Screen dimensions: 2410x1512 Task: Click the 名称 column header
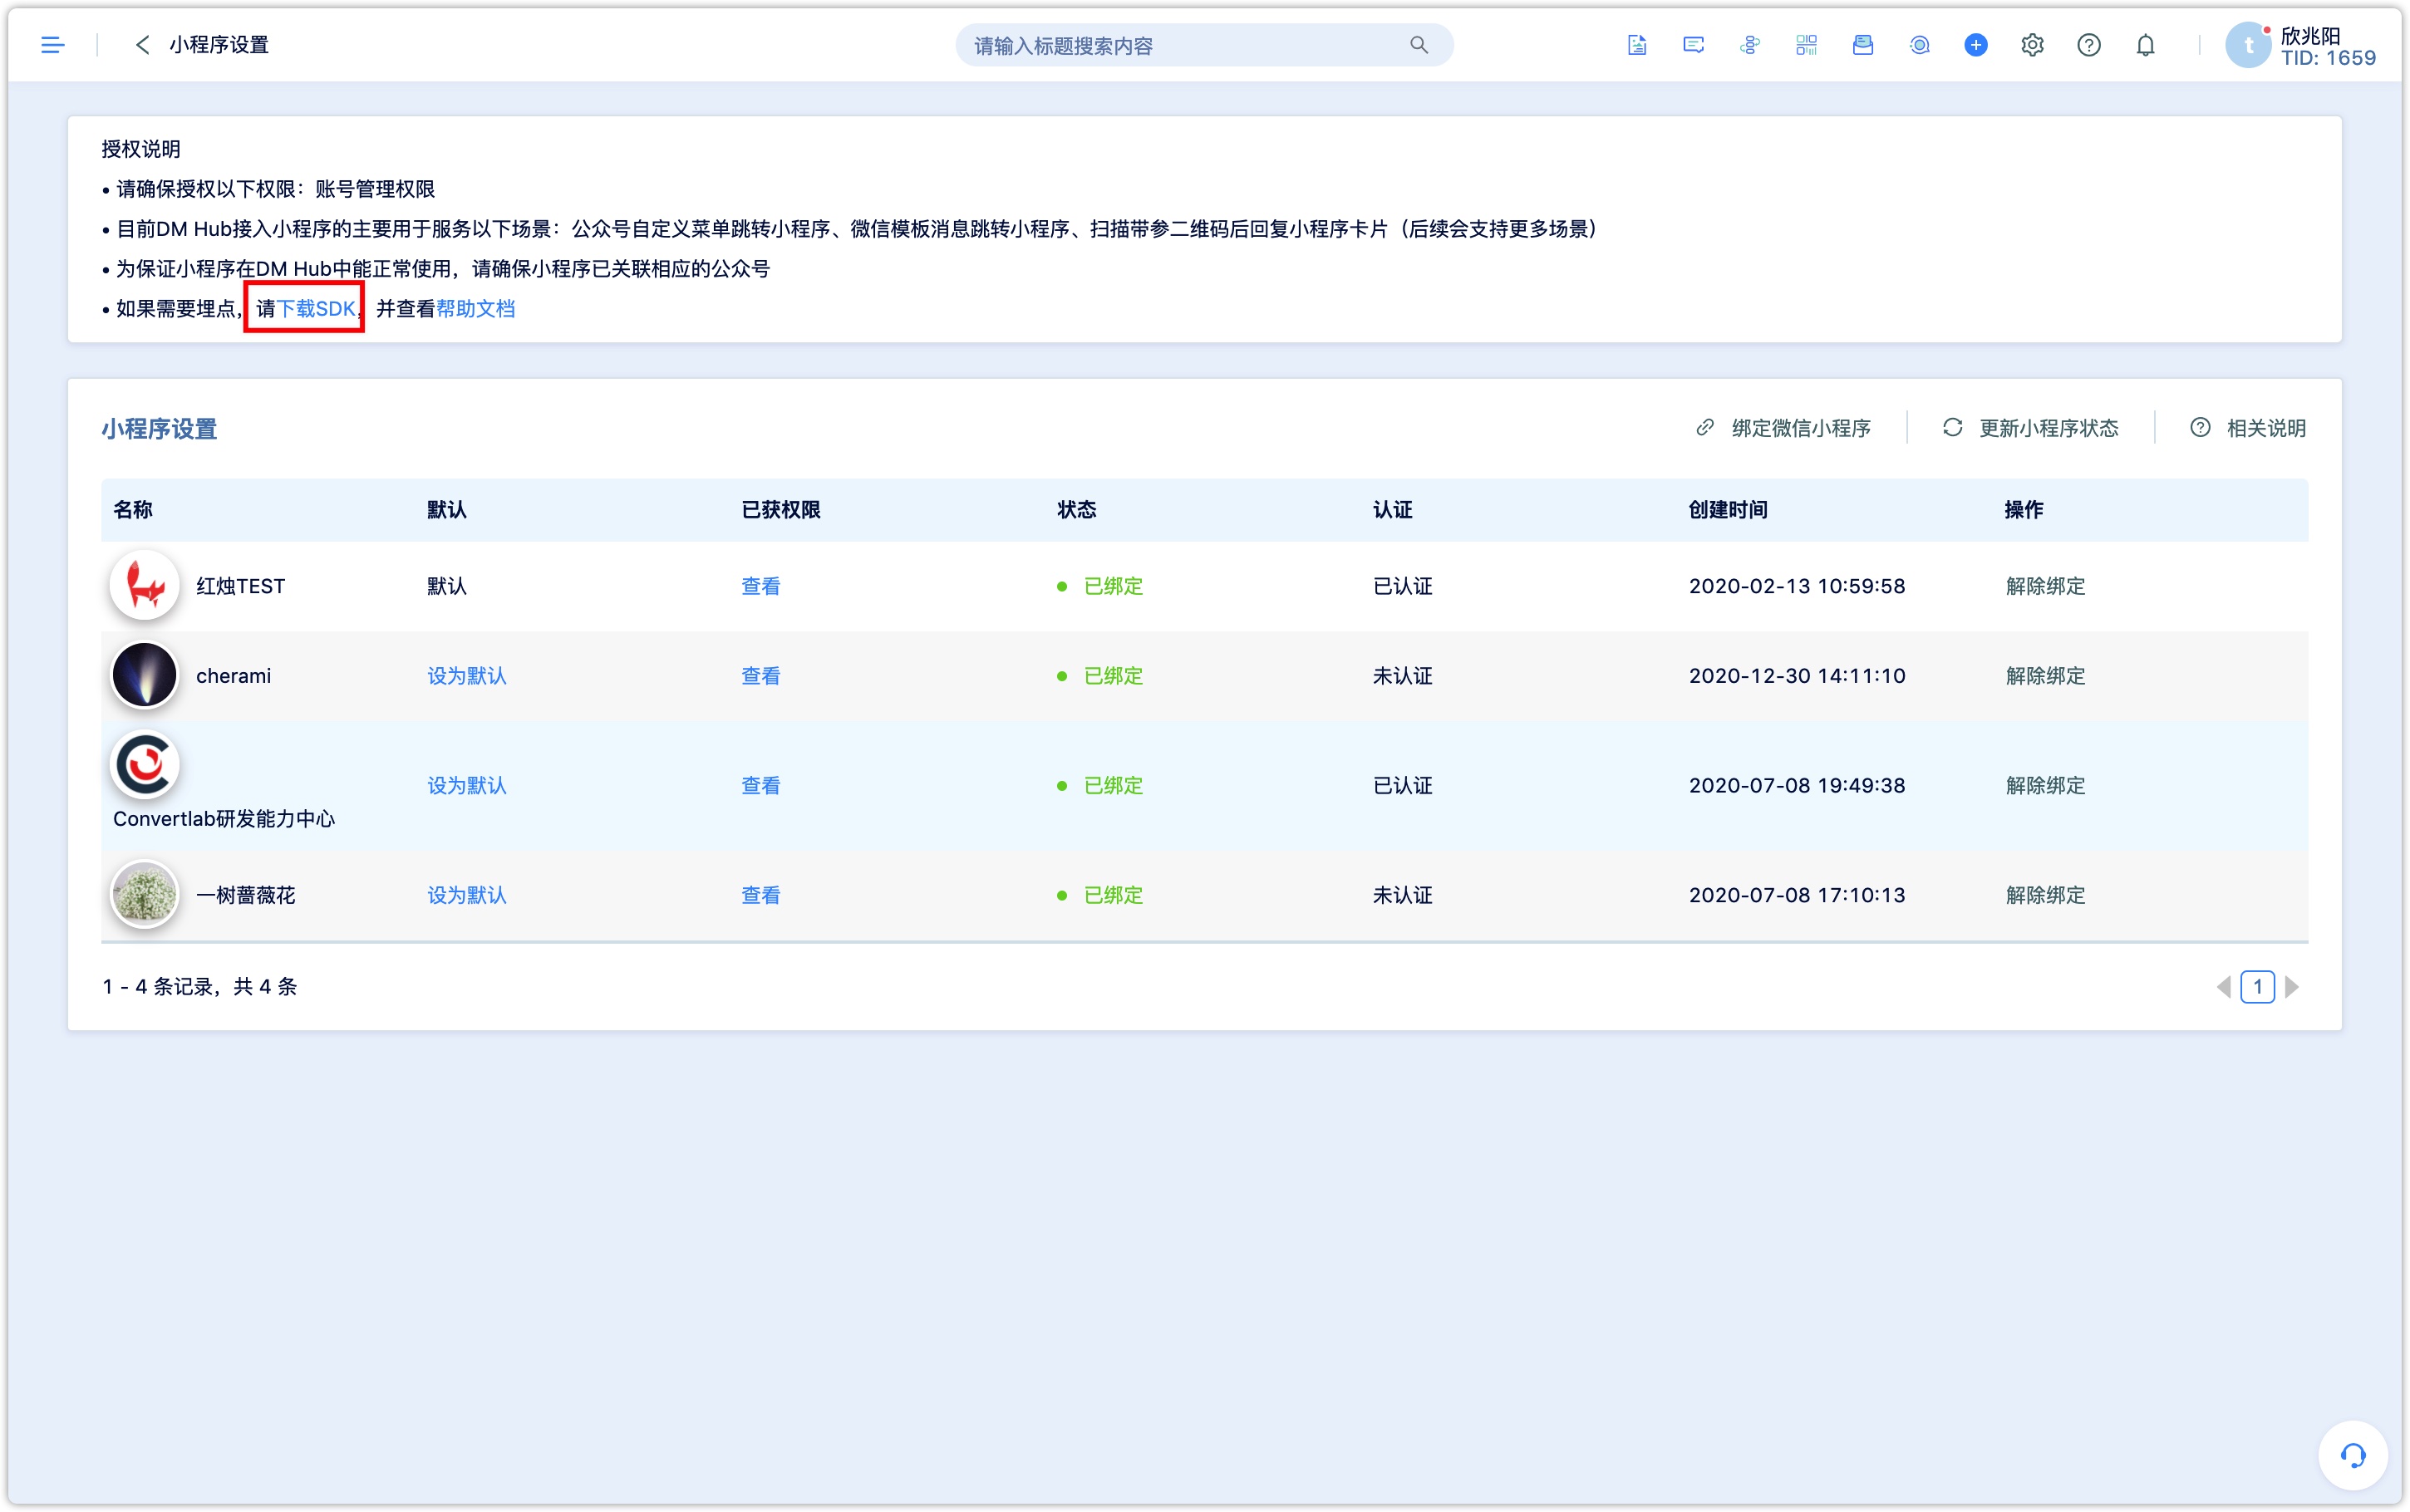click(x=133, y=510)
